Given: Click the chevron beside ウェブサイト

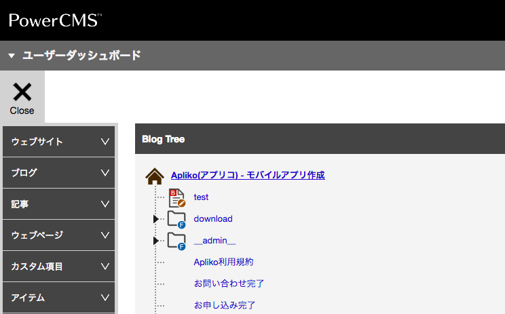Looking at the screenshot, I should tap(105, 142).
